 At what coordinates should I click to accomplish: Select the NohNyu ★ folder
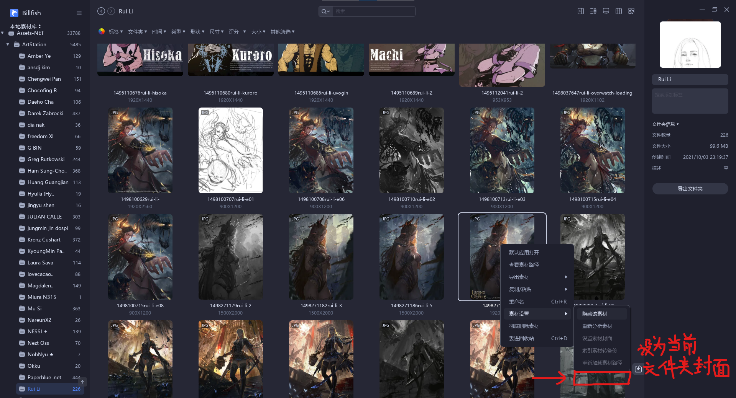(50, 354)
